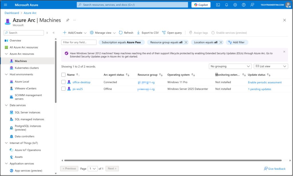The height and width of the screenshot is (176, 293).
Task: Open Cloud Shell from the header
Action: (x=218, y=5)
